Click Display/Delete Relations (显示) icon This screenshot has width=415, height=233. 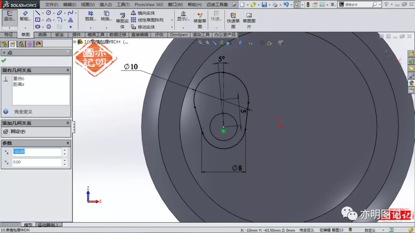pos(183,13)
